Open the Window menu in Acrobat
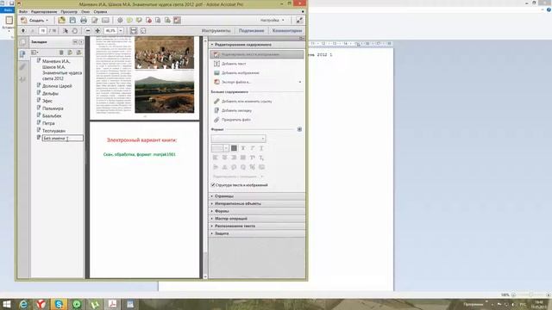The width and height of the screenshot is (552, 310). pos(85,11)
